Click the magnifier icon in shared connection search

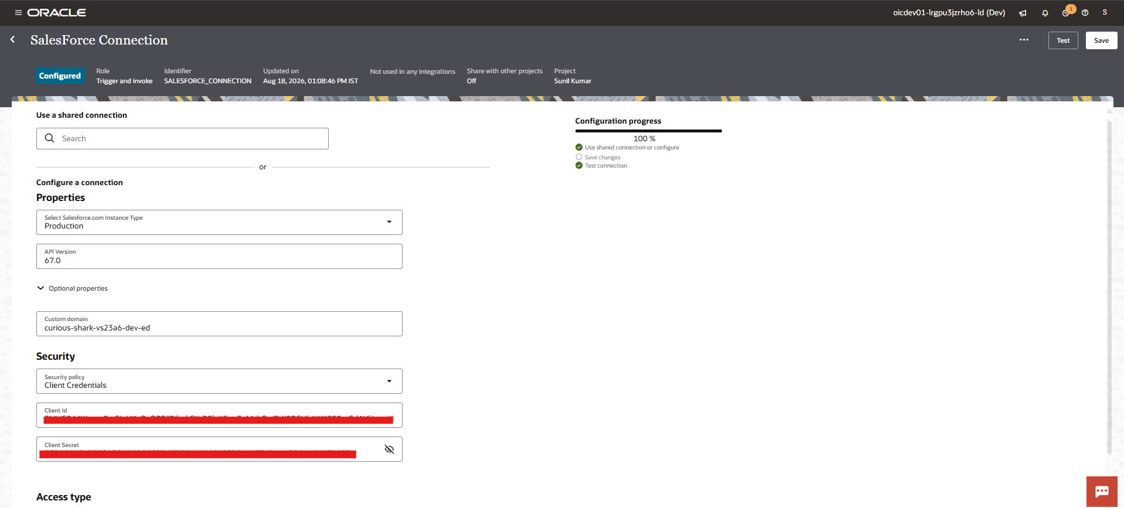[x=50, y=138]
